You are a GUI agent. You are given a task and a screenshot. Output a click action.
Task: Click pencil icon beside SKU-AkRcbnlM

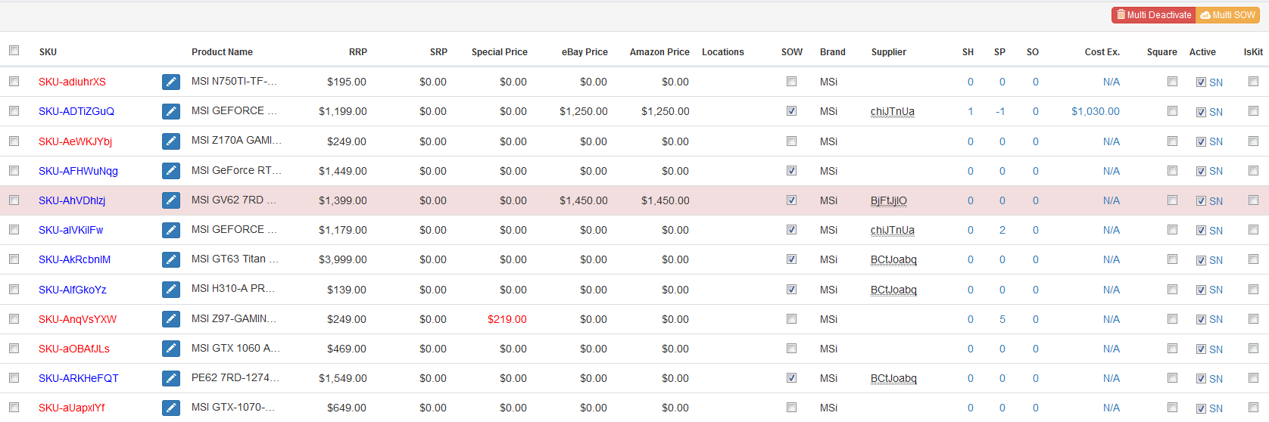coord(171,260)
